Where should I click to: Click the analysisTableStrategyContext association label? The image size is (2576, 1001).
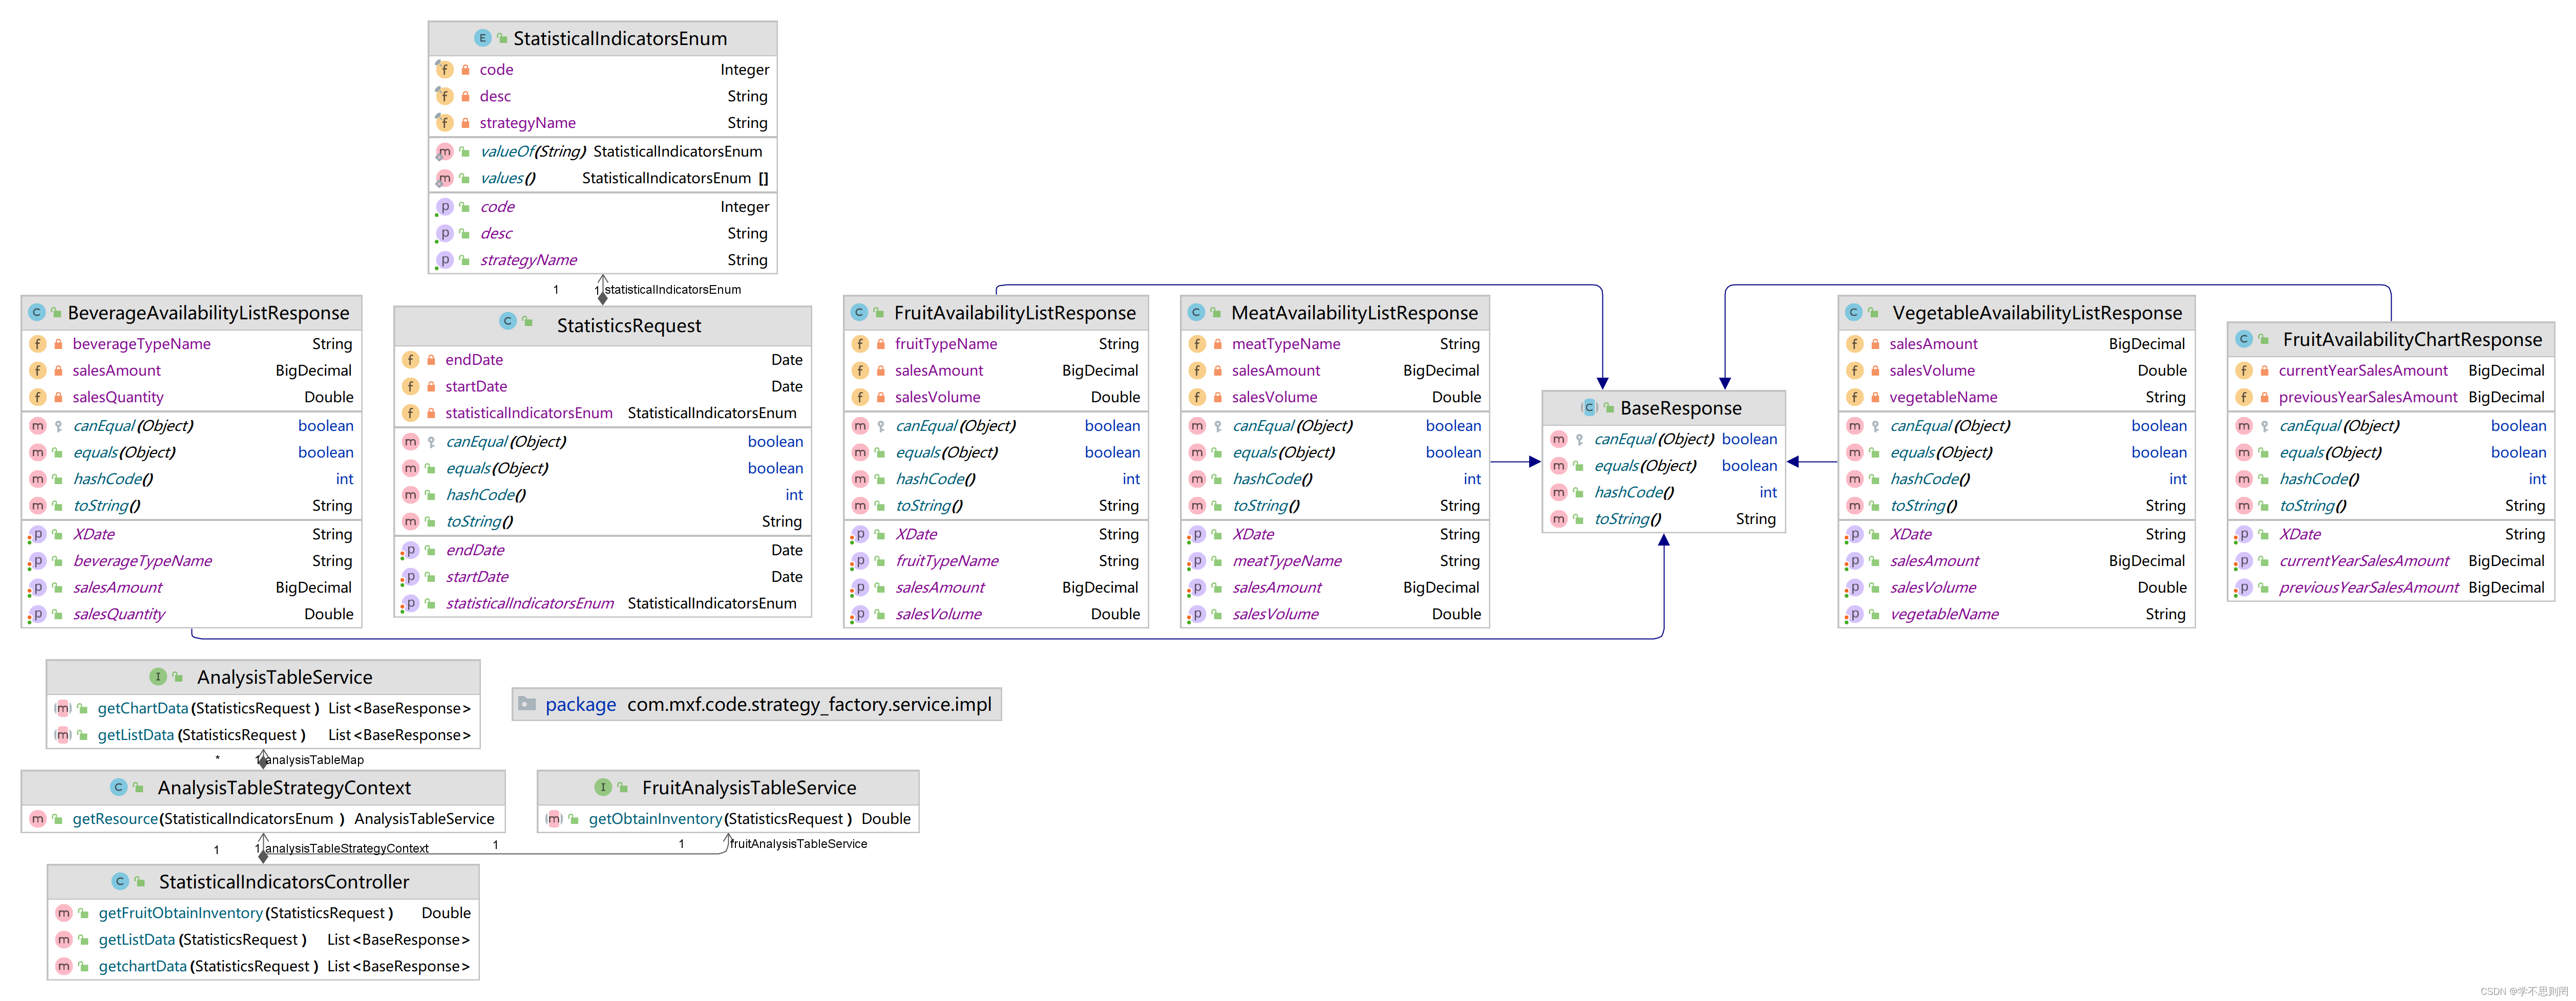346,849
